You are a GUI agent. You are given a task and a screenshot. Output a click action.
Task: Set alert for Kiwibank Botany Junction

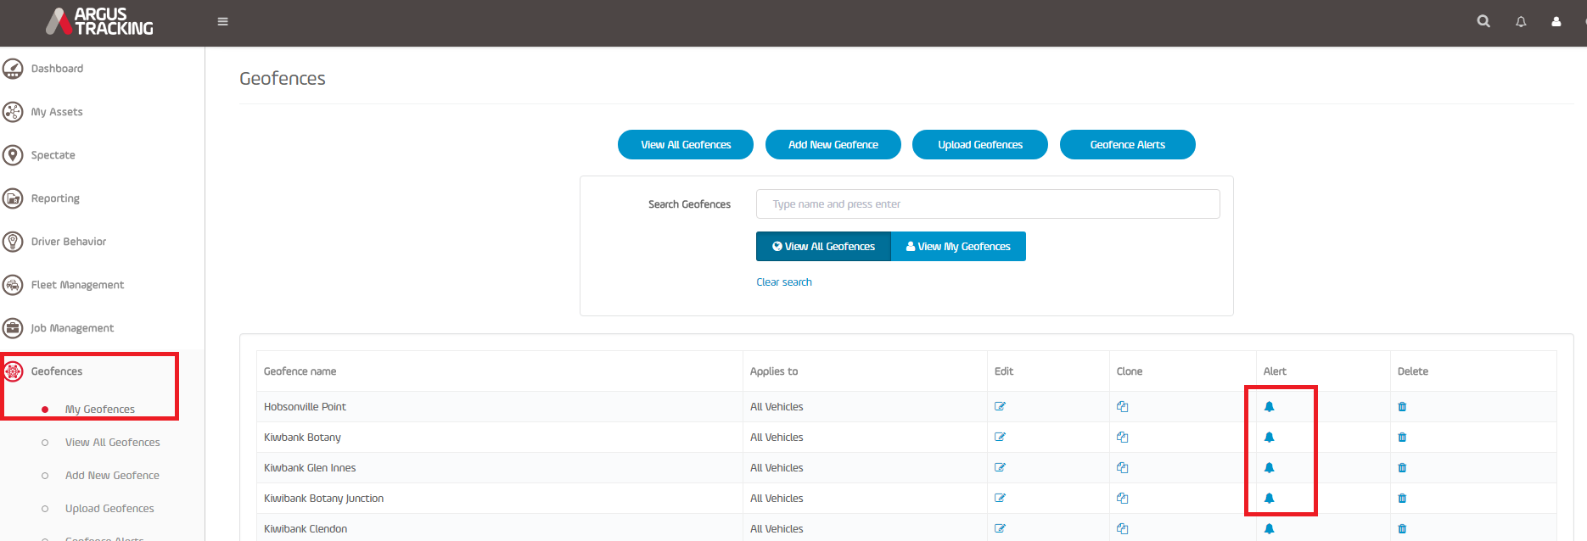pyautogui.click(x=1270, y=499)
